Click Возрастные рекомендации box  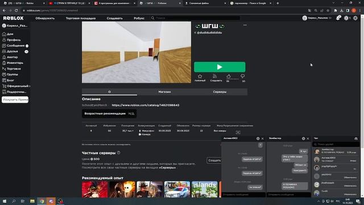[109, 114]
